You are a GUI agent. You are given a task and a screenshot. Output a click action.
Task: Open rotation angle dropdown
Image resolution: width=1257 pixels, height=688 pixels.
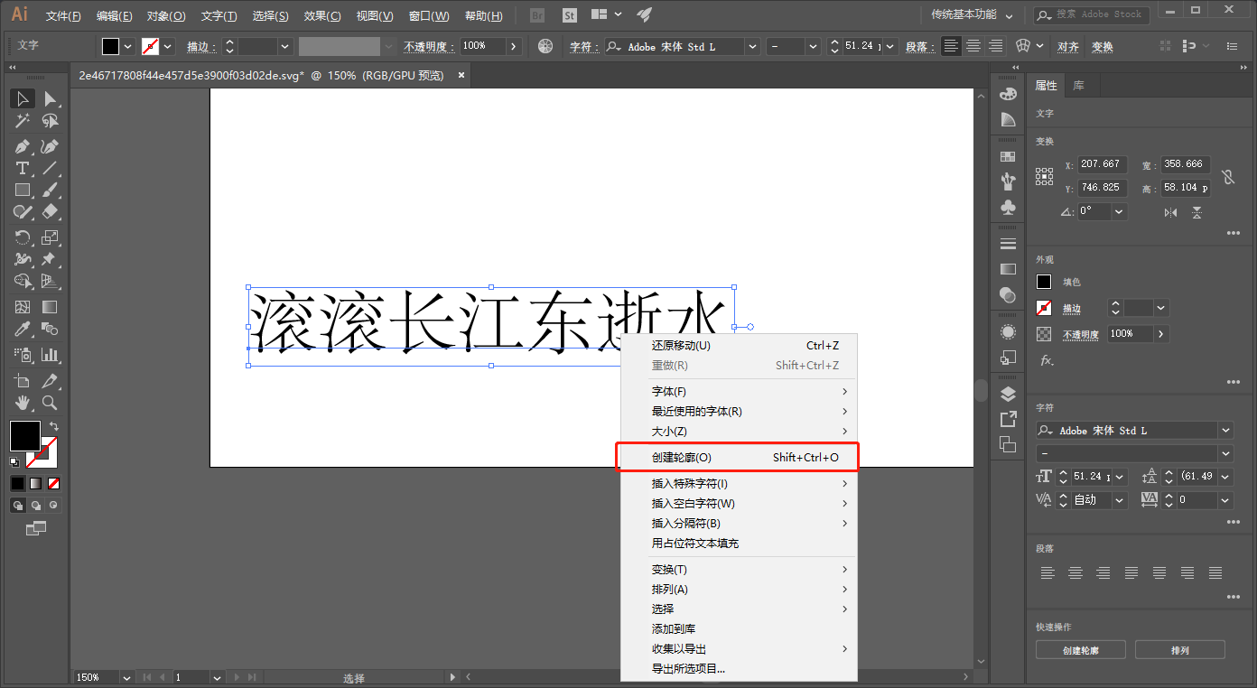coord(1119,211)
